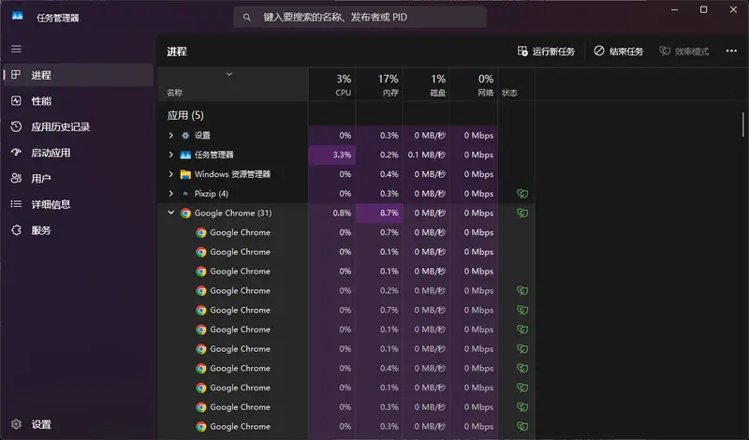Image resolution: width=749 pixels, height=440 pixels.
Task: Click the Apps (应用) (5) group header
Action: pyautogui.click(x=185, y=115)
